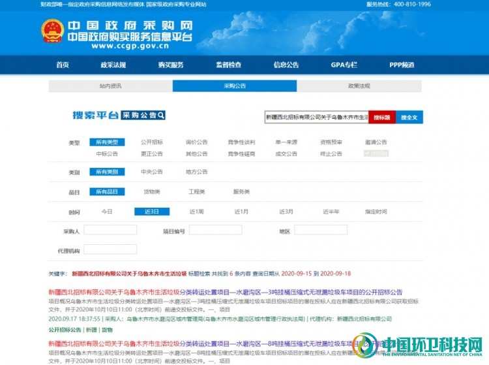Image resolution: width=489 pixels, height=365 pixels.
Task: Click the 地区 input field
Action: pyautogui.click(x=321, y=230)
